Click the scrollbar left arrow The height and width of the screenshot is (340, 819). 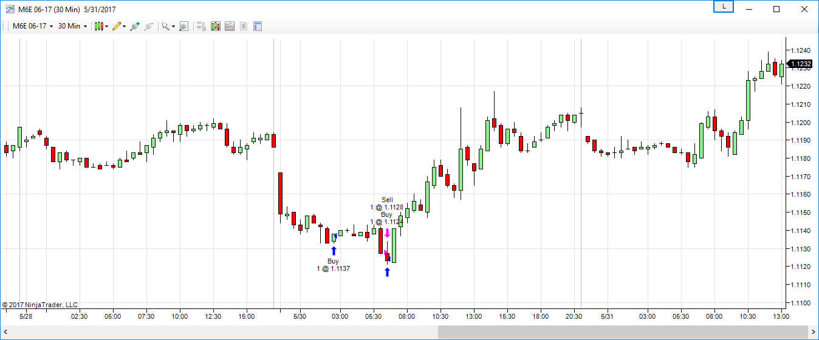click(x=5, y=331)
